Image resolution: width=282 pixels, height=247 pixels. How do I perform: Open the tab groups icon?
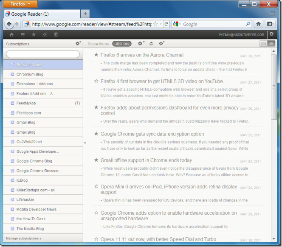coord(273,14)
